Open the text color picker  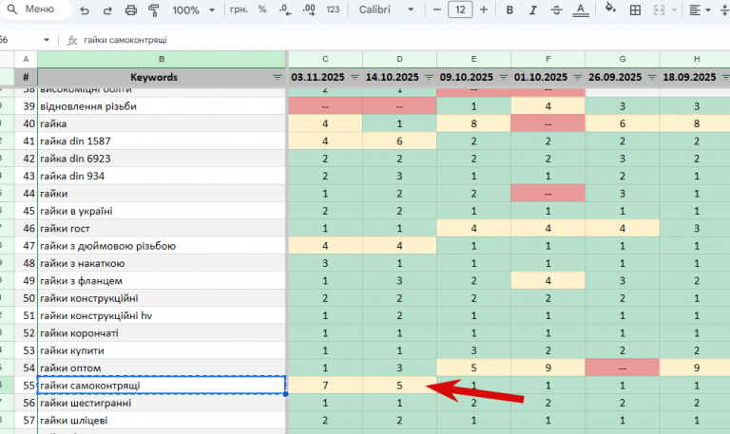click(580, 9)
